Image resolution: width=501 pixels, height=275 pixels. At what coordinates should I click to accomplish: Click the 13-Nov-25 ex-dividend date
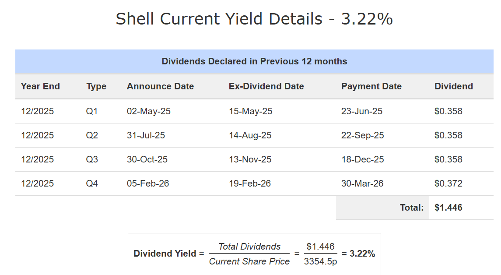250,159
